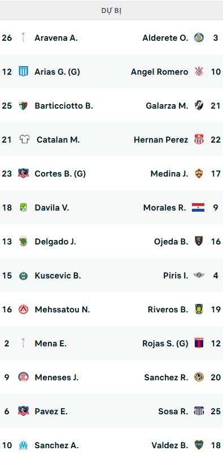Open player Kuscevic B. profile
223x459 pixels.
(x=58, y=276)
